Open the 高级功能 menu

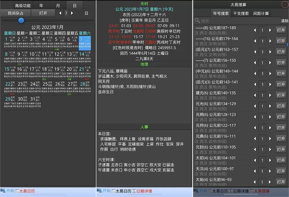[23, 5]
